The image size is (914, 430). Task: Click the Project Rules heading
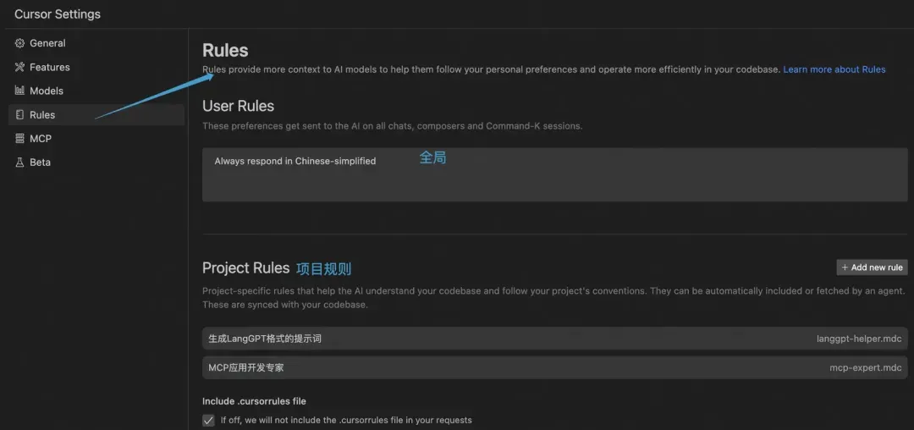click(246, 268)
